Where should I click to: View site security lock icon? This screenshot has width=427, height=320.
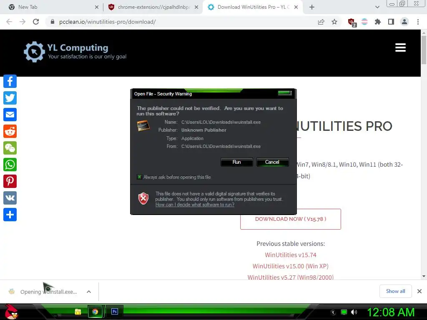pos(53,22)
